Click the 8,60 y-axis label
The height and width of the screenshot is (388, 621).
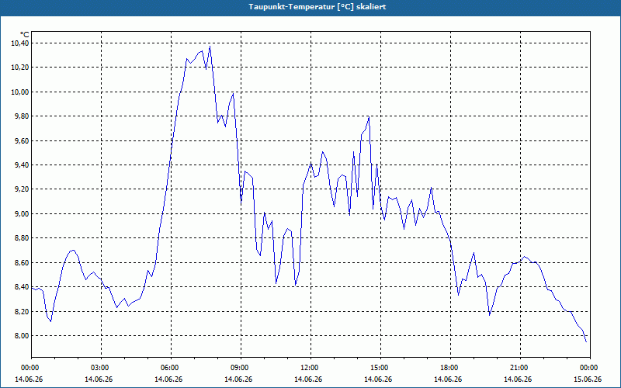click(x=23, y=263)
